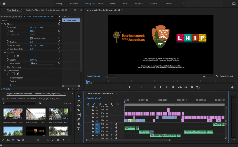Click free draw bezier pen mask under Lumetri Color
This screenshot has height=147, width=238.
[18, 74]
